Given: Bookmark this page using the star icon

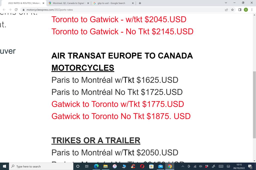Looking at the screenshot, I should pos(232,10).
